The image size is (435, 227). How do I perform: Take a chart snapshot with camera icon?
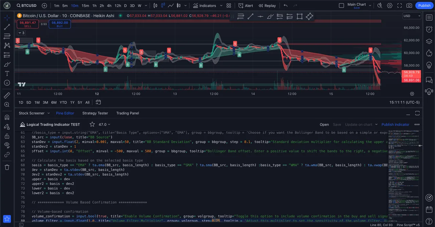point(409,5)
